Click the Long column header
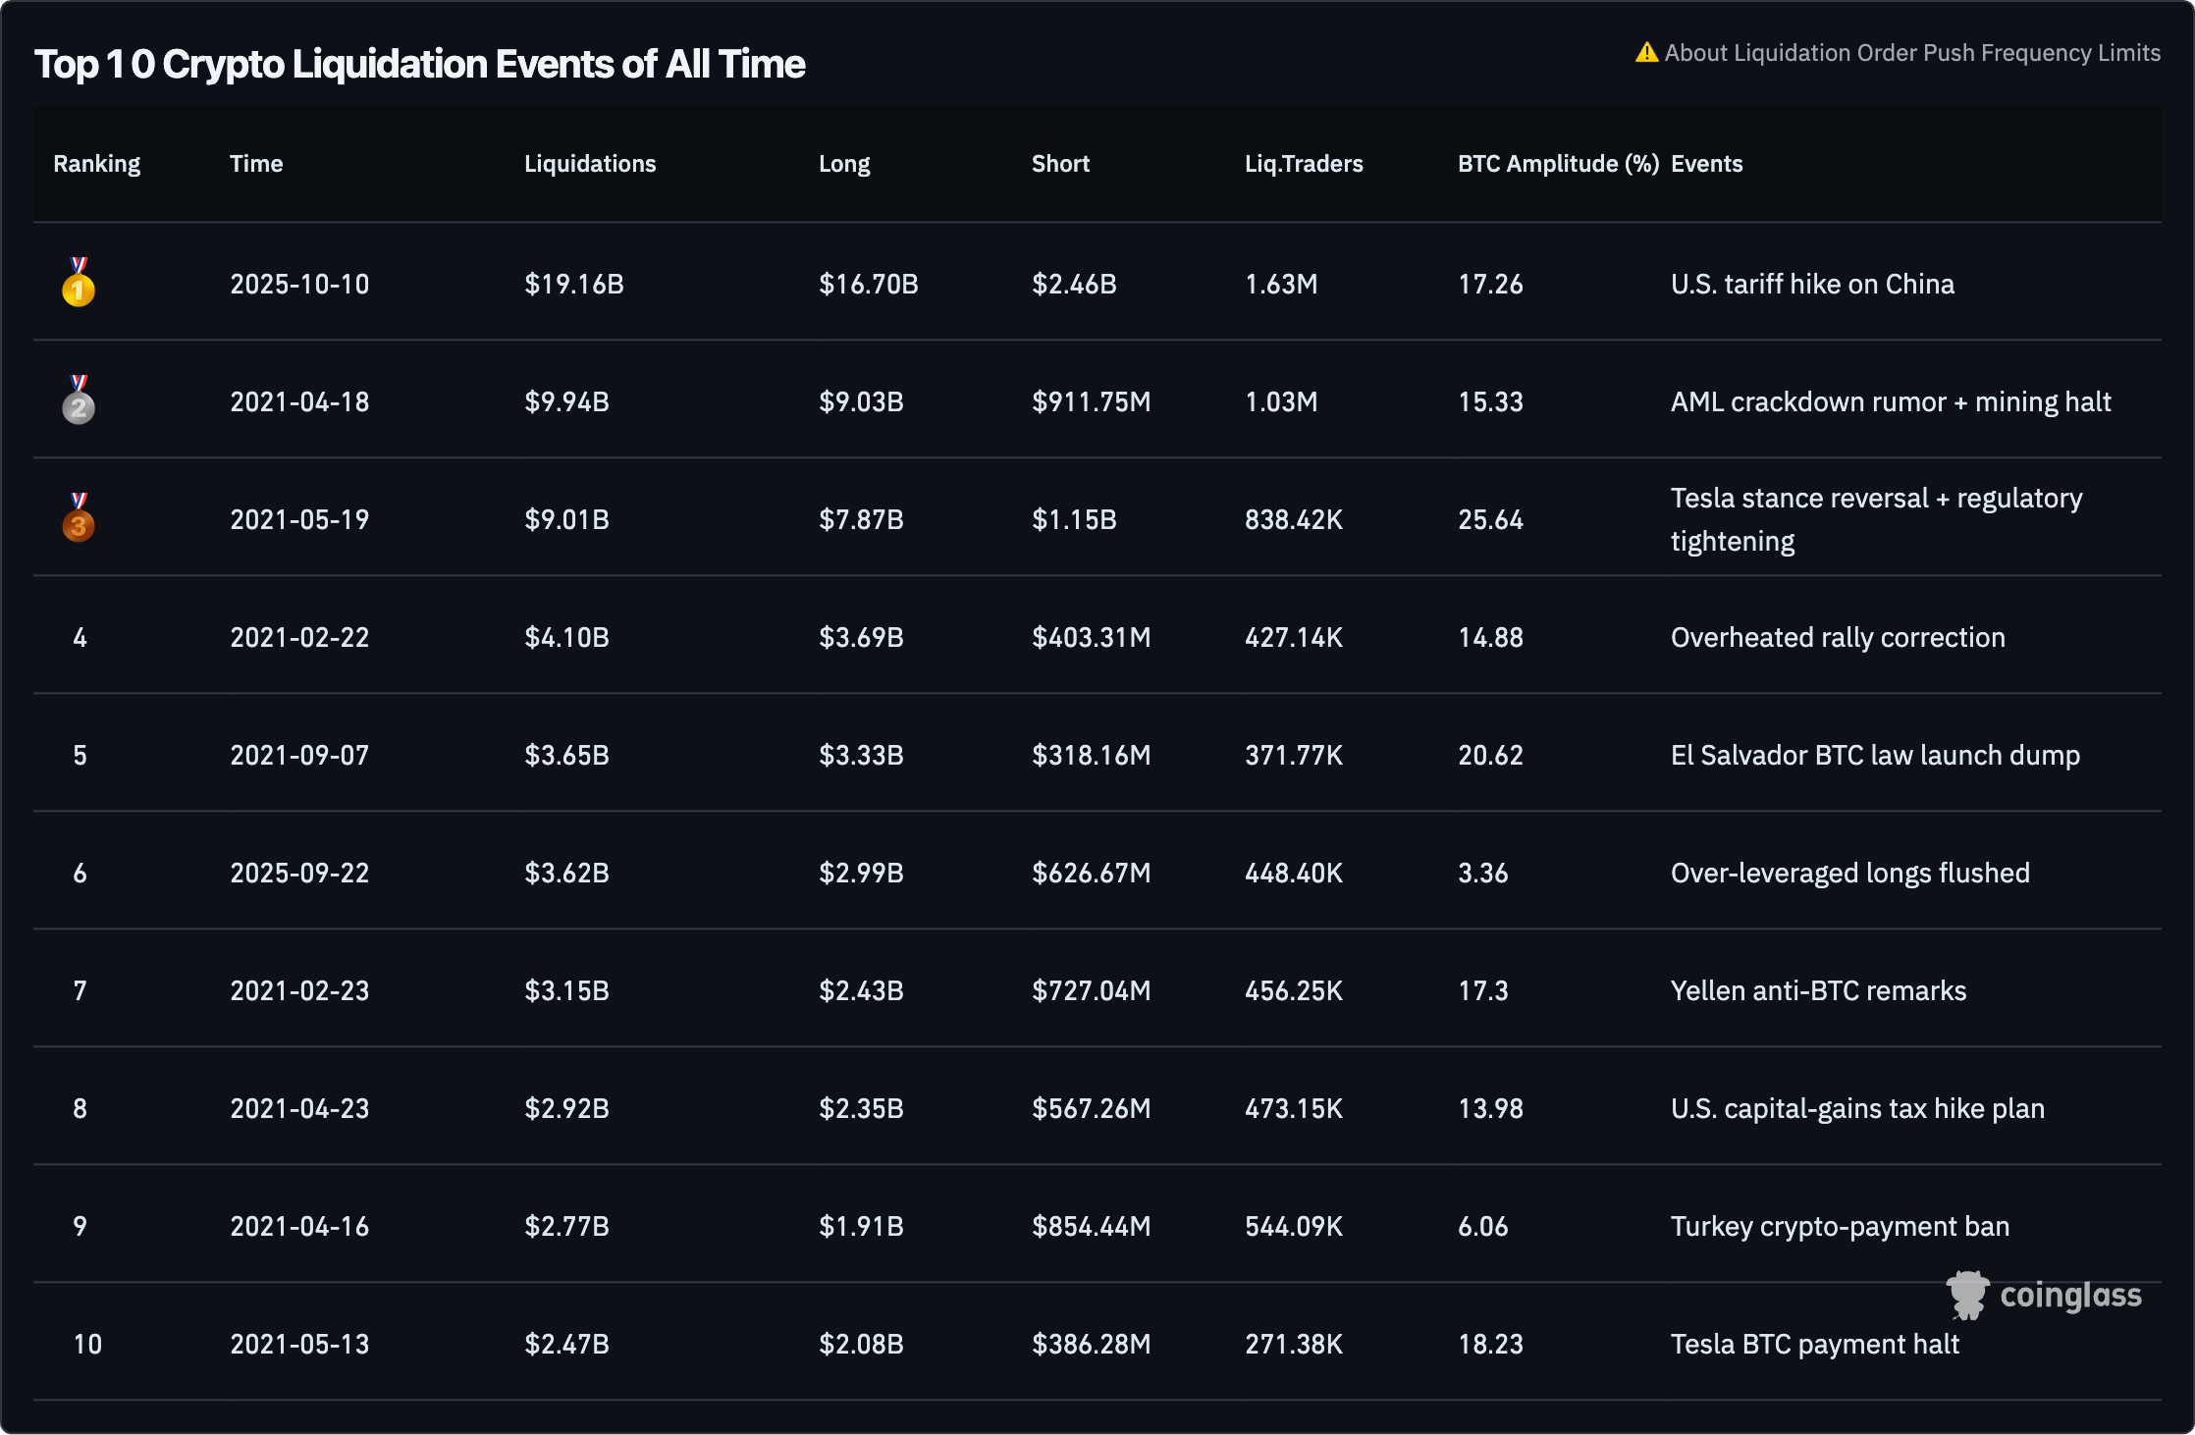Image resolution: width=2195 pixels, height=1435 pixels. [844, 164]
